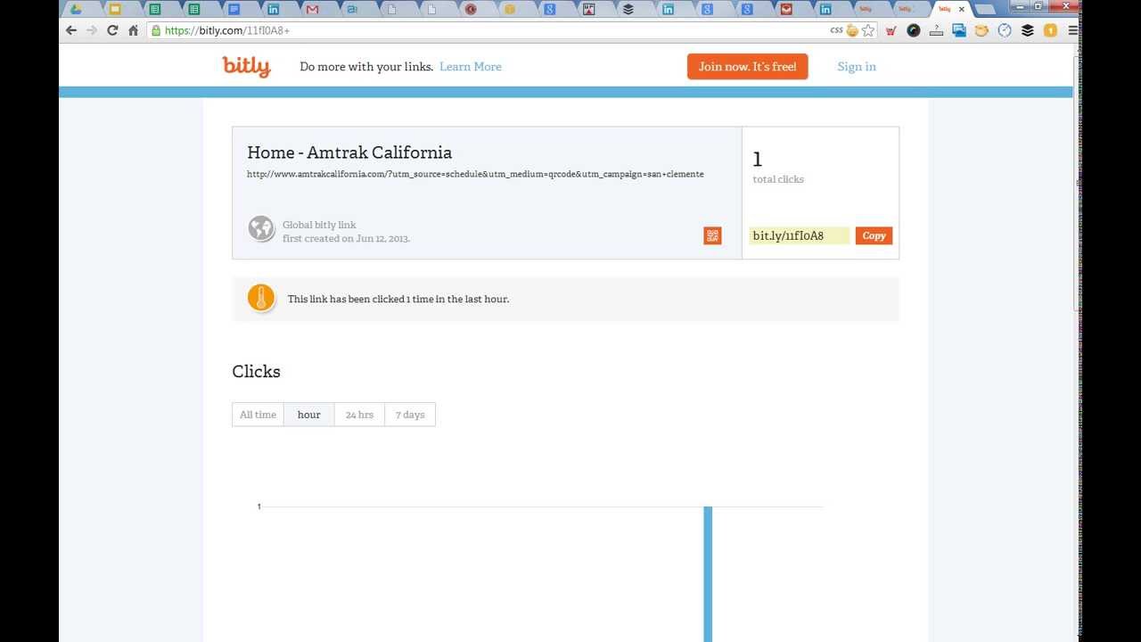Select the All time clicks range
Viewport: 1141px width, 642px height.
(258, 415)
